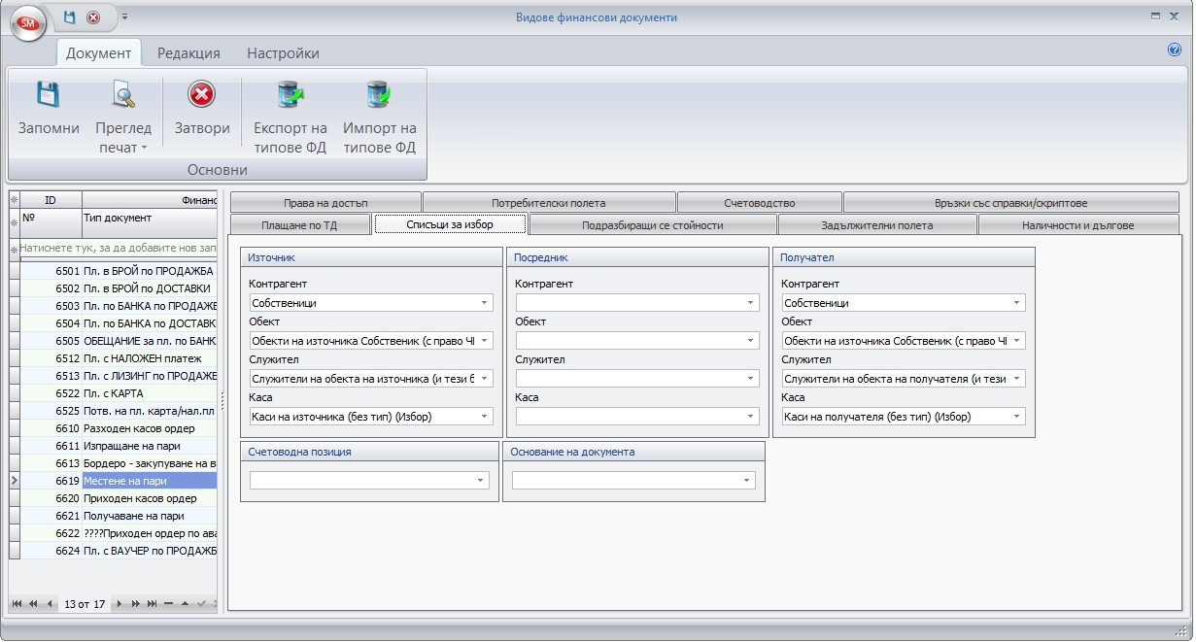Select row 6624 Пл. с ВАУЧЕР по ПРОДАЖБ
Viewport: 1196px width, 642px height.
118,551
